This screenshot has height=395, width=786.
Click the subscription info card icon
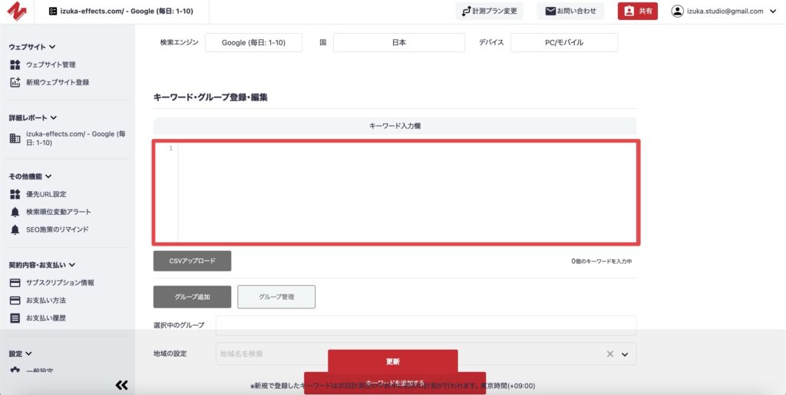pos(15,283)
